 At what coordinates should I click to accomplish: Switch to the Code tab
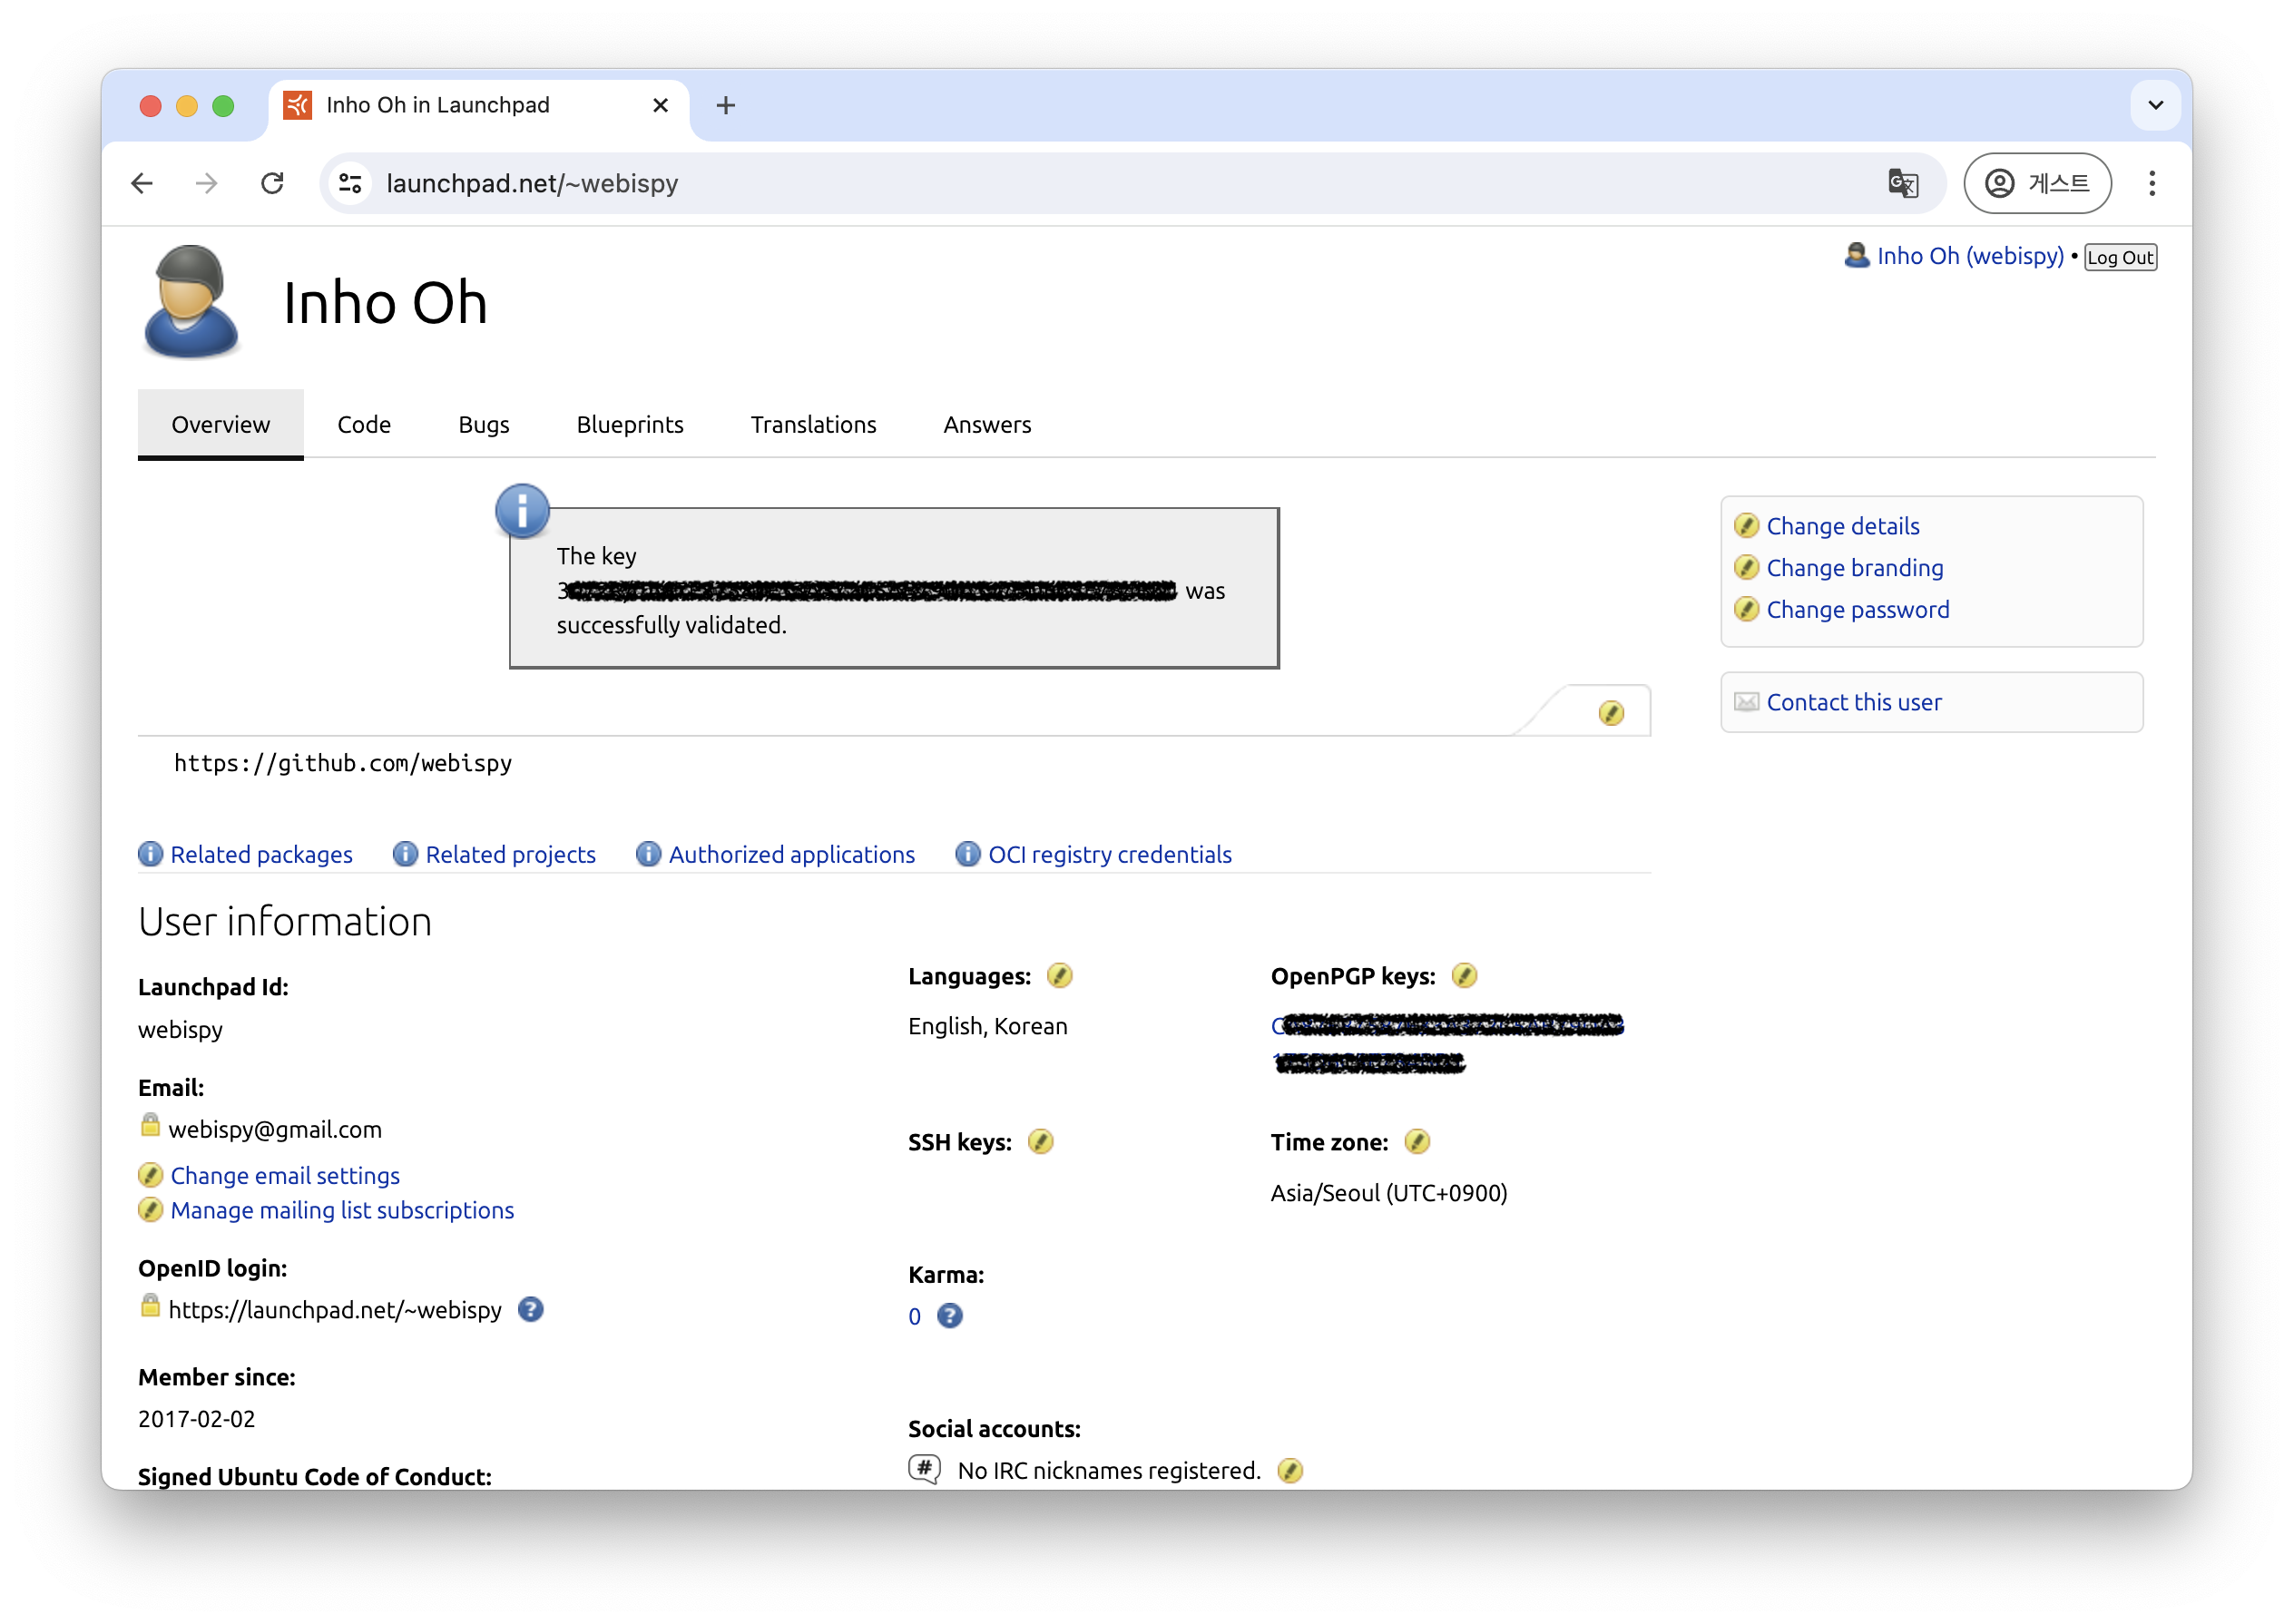click(x=364, y=425)
